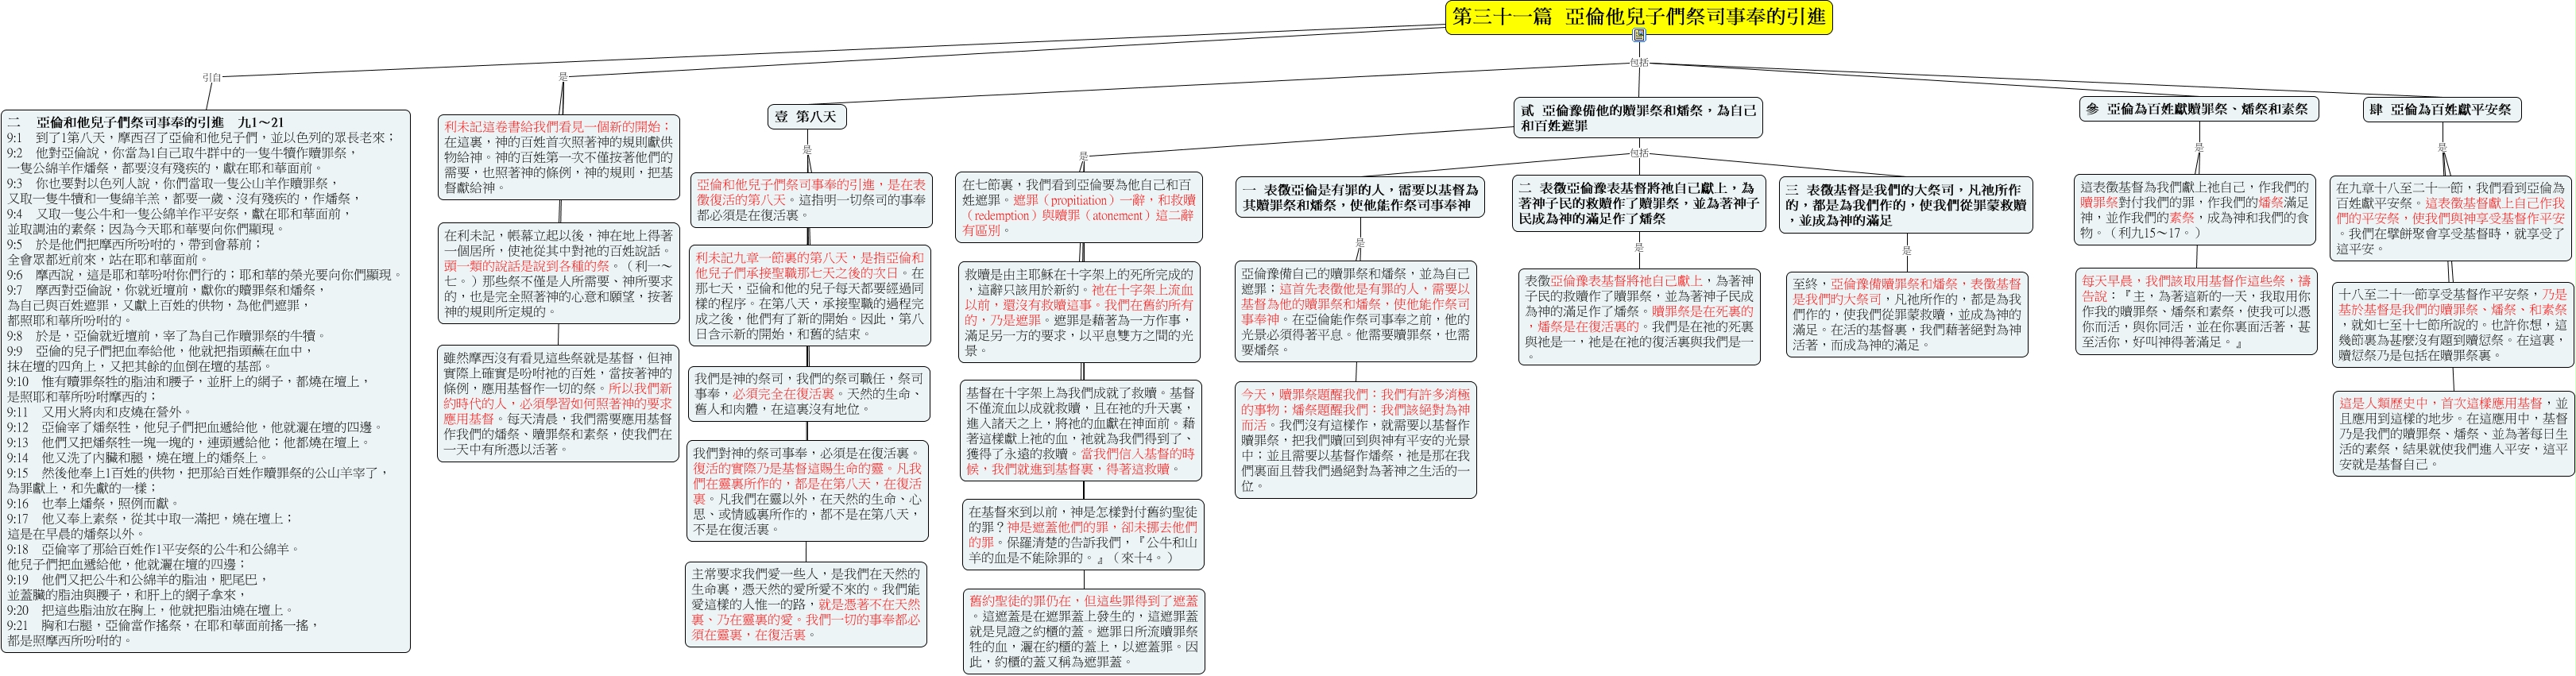Screen dimensions: 2576x676
Task: Select the heading node 參 亞倫為百姓獻贖罪祭、燔祭和素祭
Action: tap(2198, 109)
